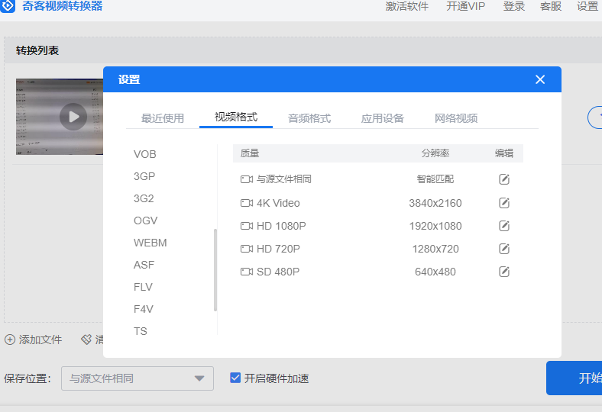Click 登录 in the top bar
This screenshot has height=412, width=602.
point(514,6)
